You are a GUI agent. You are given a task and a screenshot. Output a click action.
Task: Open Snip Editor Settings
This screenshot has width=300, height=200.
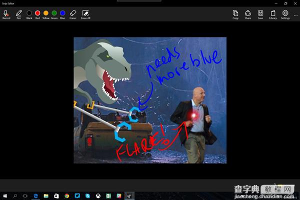pos(285,14)
